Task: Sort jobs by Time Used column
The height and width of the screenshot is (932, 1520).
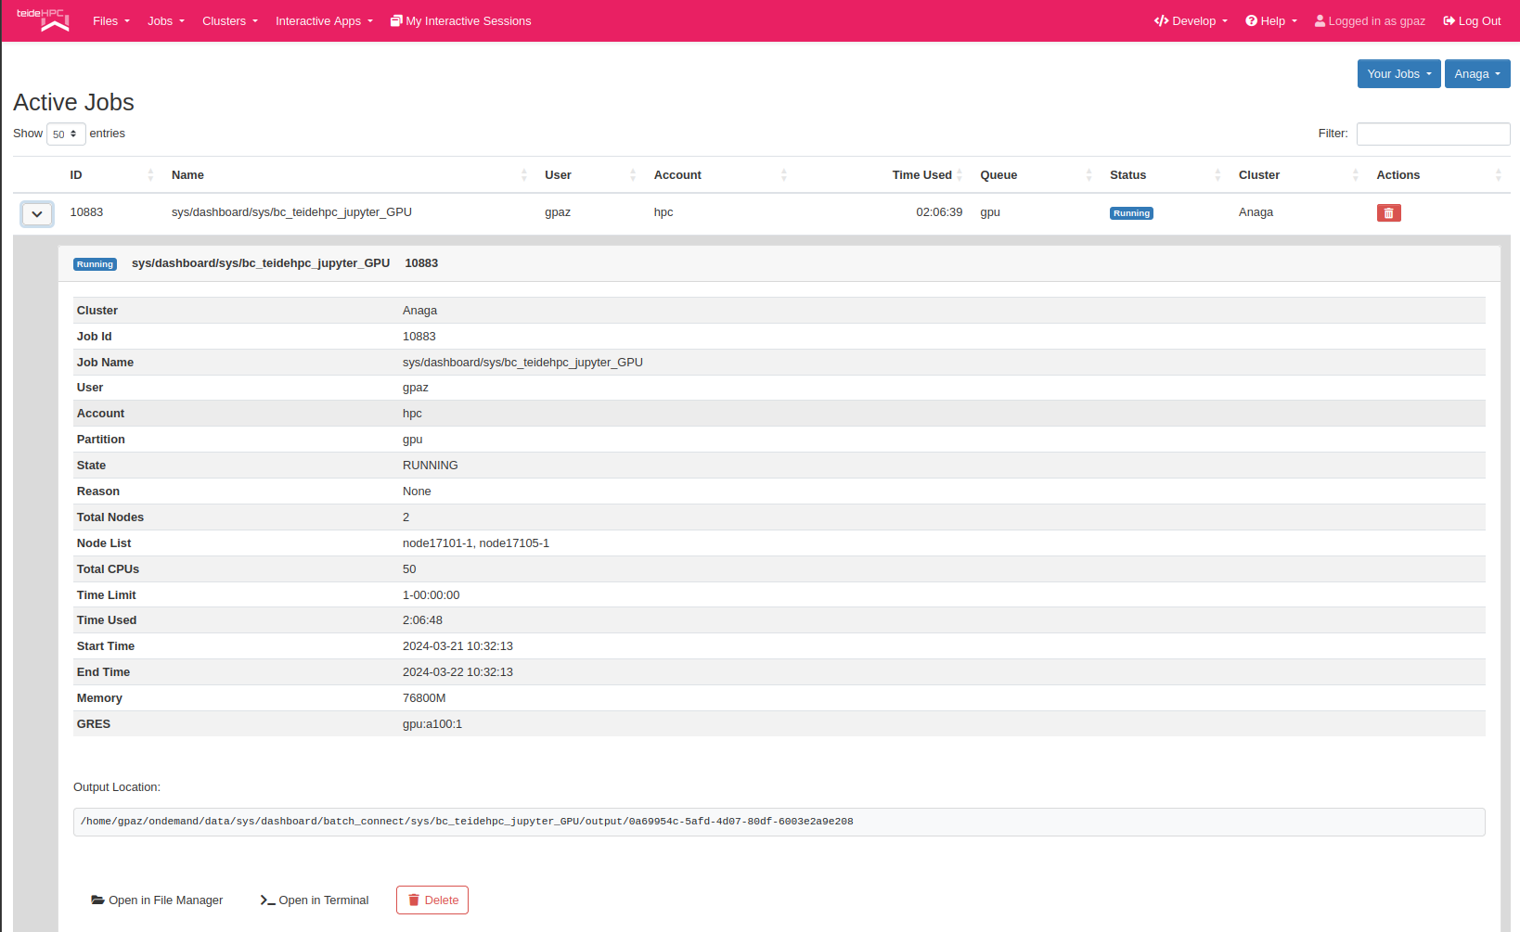Action: pyautogui.click(x=959, y=175)
